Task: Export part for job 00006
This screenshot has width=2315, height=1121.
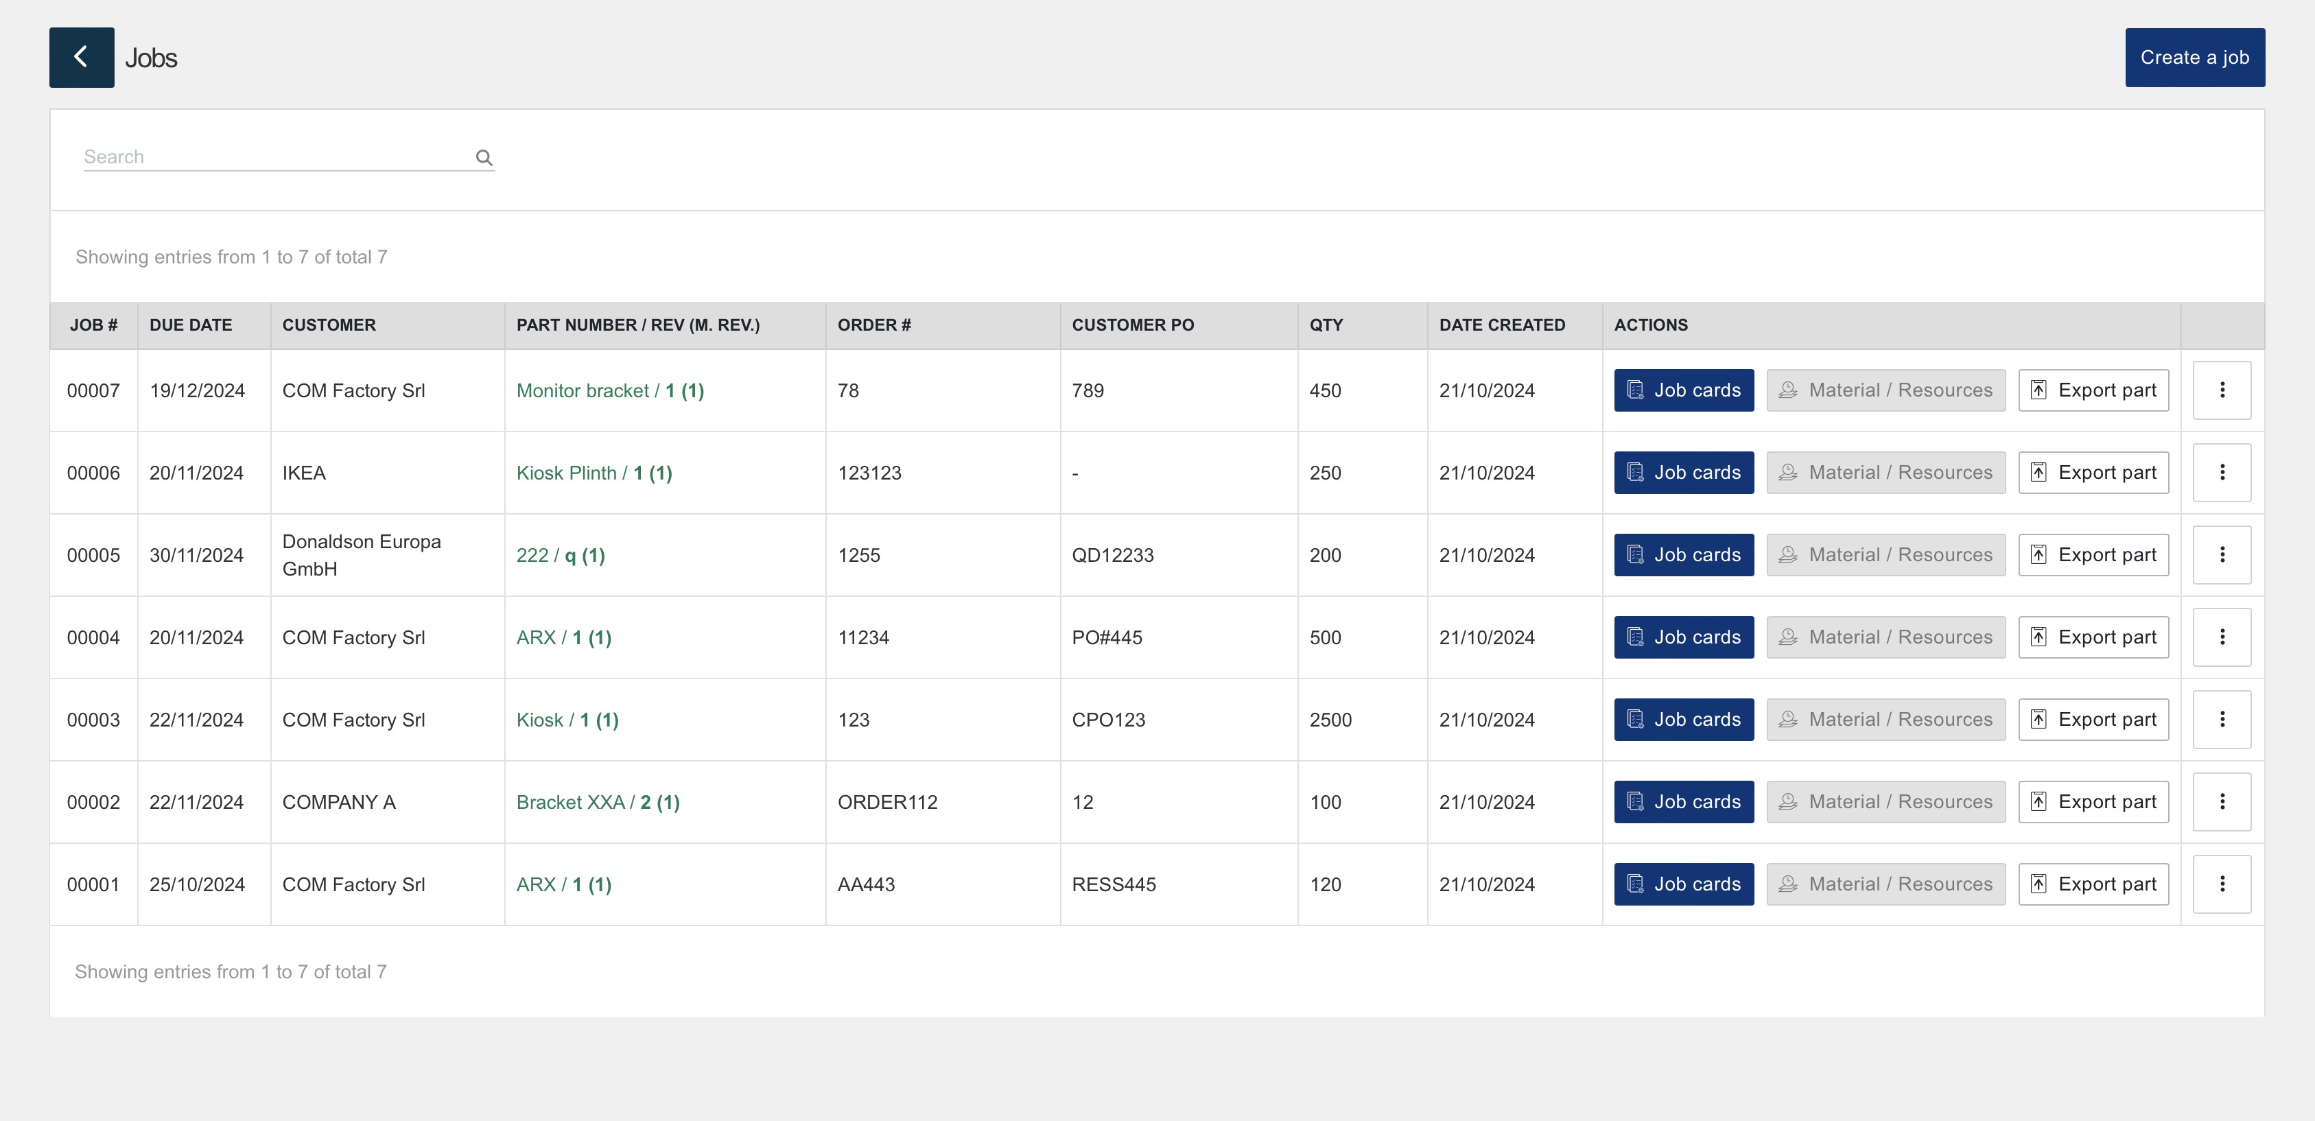Action: (2093, 473)
